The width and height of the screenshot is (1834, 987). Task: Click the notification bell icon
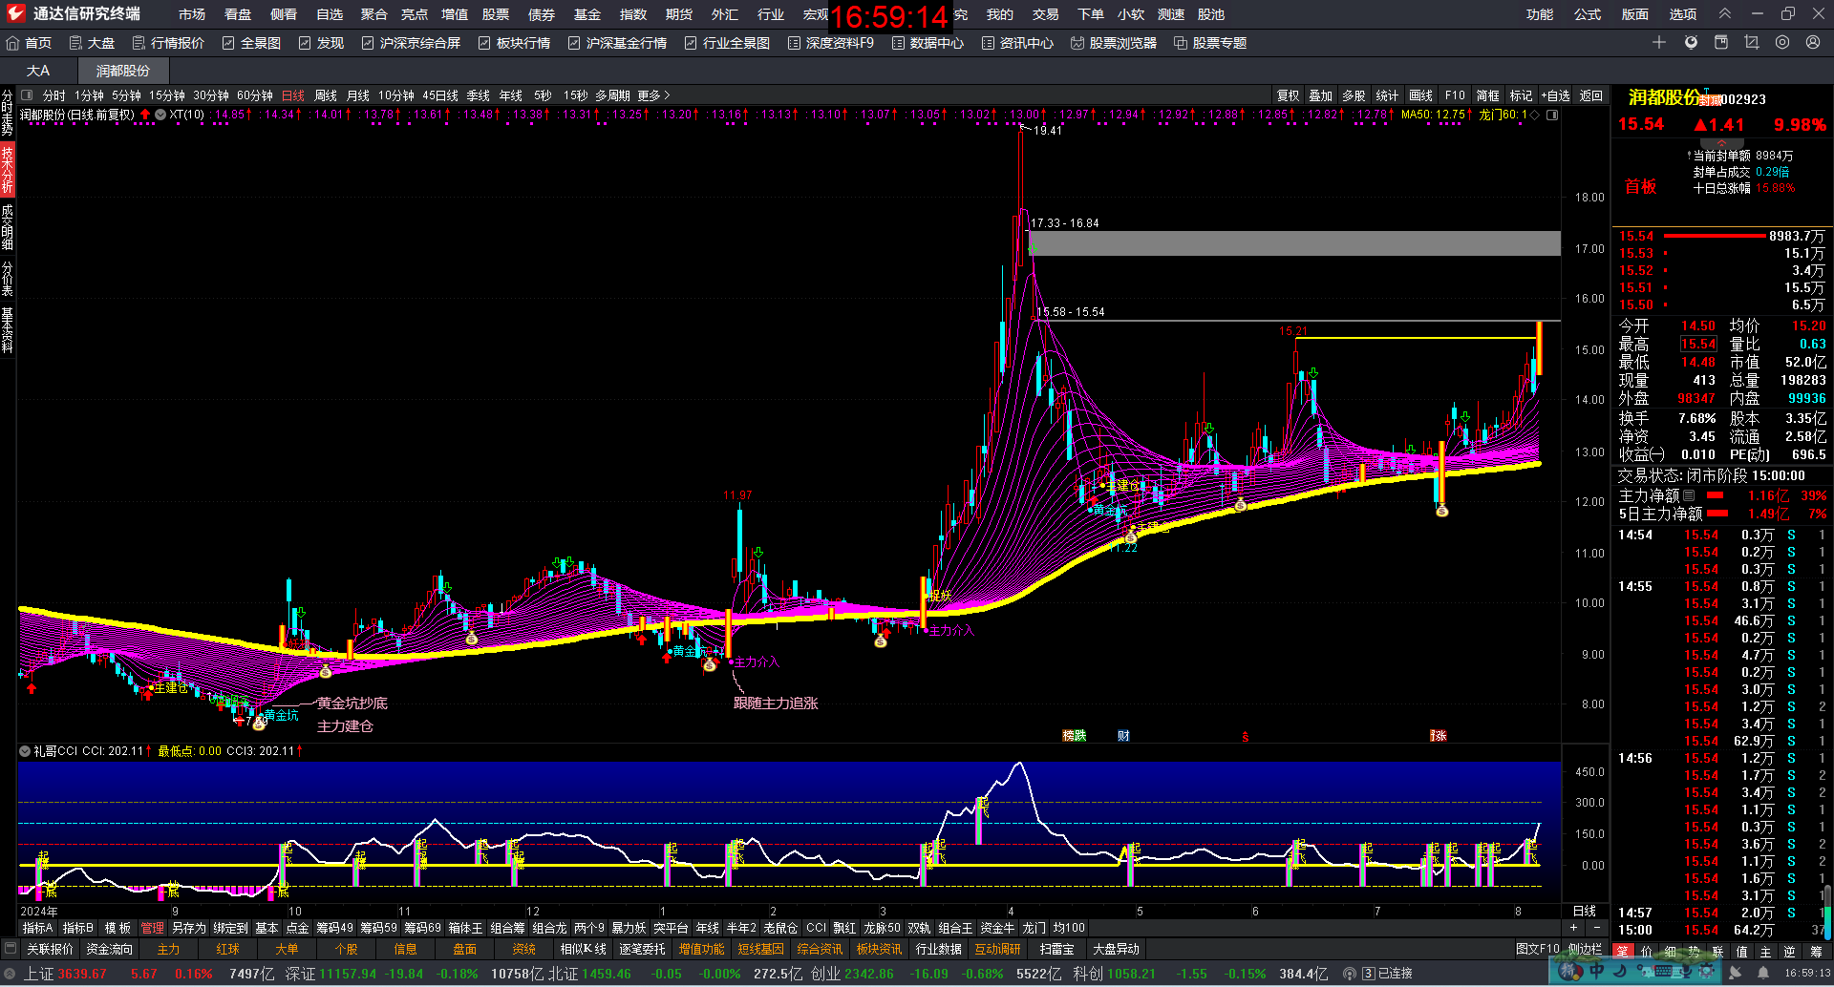pyautogui.click(x=1763, y=974)
